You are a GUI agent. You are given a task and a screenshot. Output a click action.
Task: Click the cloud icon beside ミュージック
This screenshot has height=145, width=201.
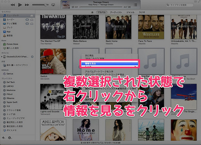(32, 16)
